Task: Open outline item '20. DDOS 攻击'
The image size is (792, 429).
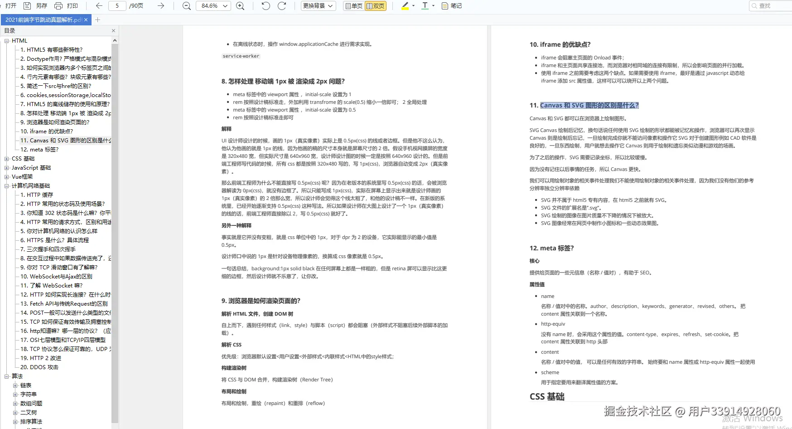Action: pyautogui.click(x=39, y=367)
